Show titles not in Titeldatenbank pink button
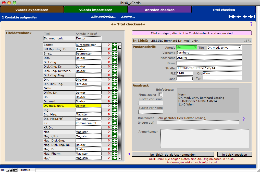 [x=192, y=33]
